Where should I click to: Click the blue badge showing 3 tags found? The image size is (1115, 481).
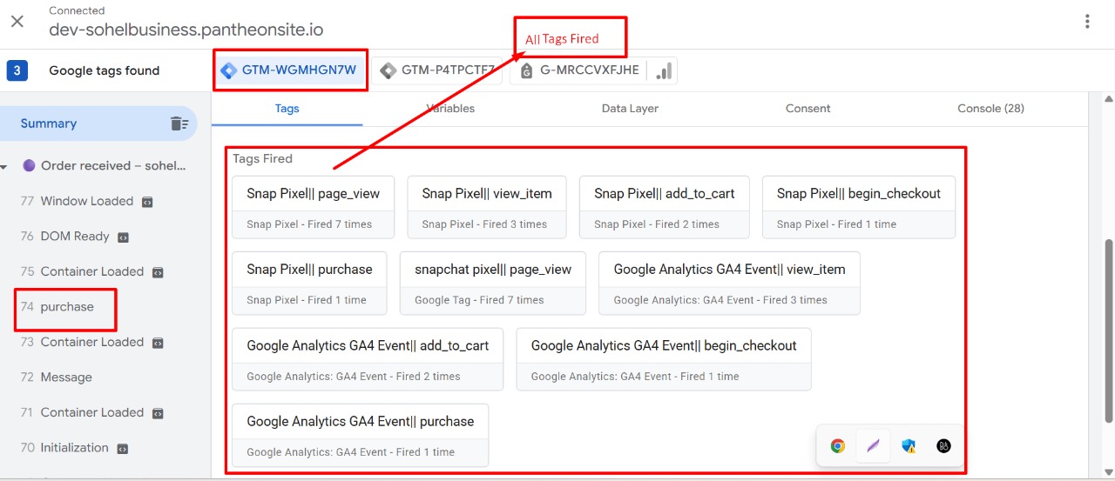pos(17,70)
